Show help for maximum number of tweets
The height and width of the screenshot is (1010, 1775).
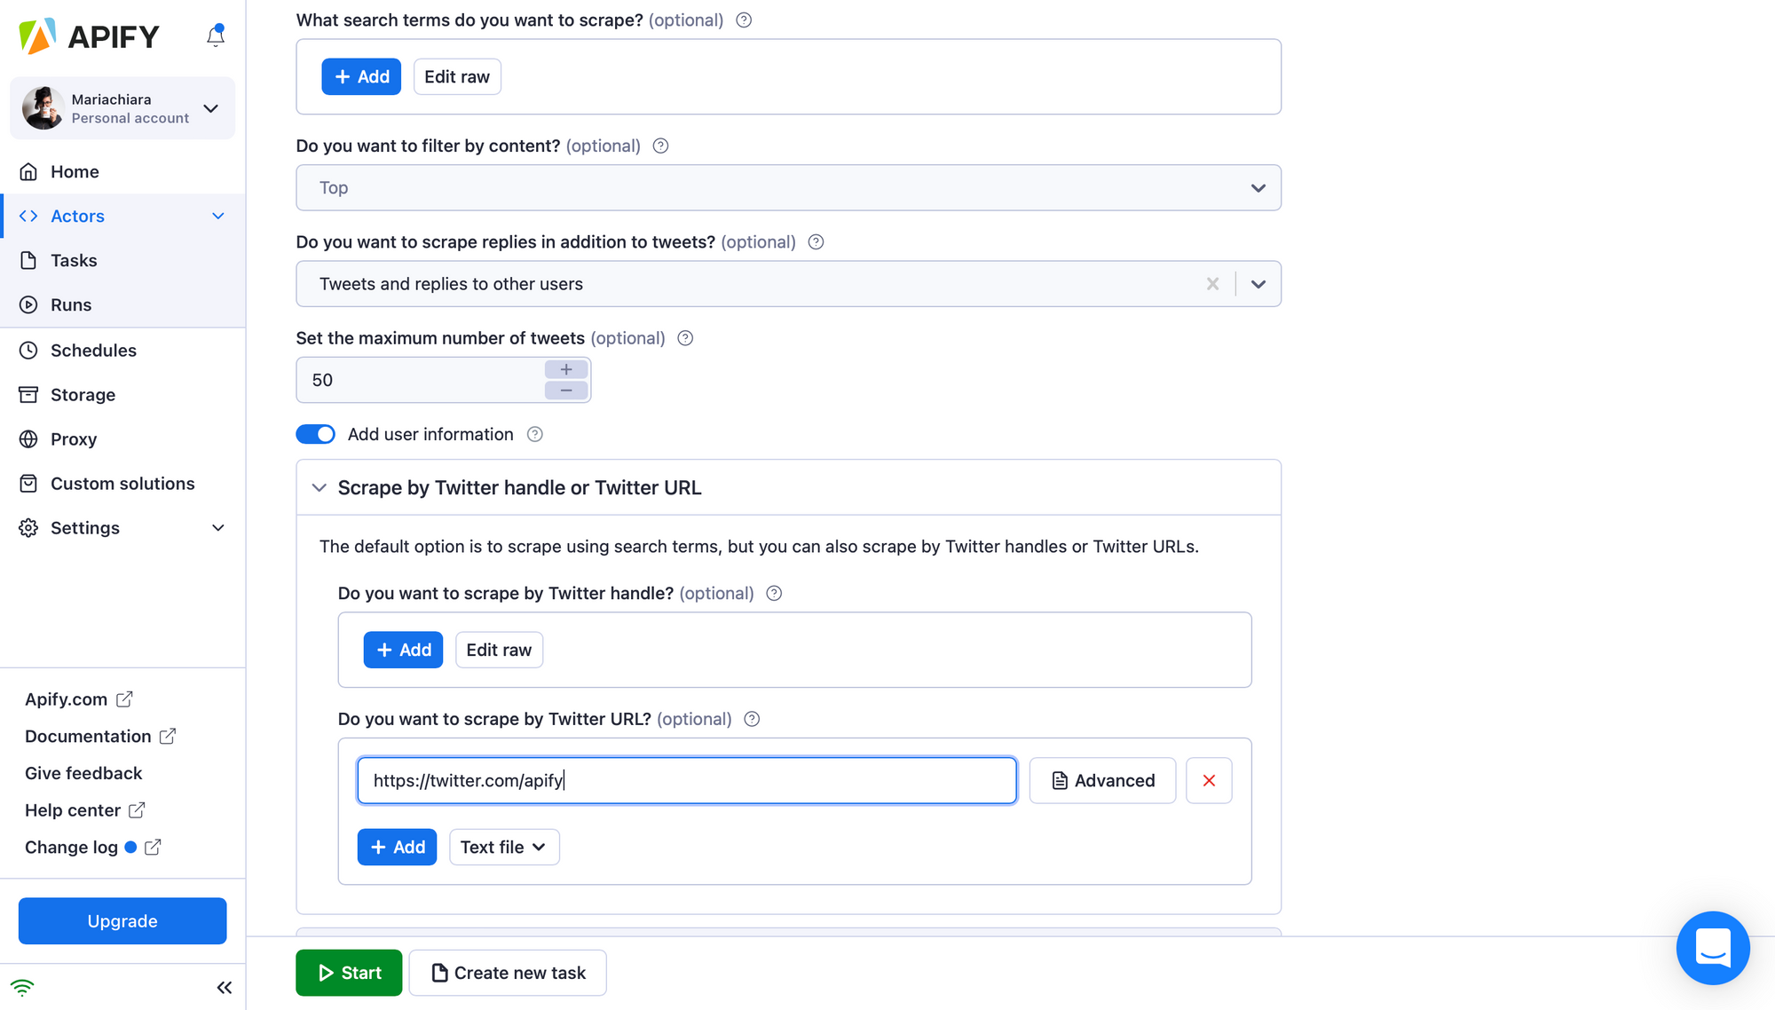point(685,338)
